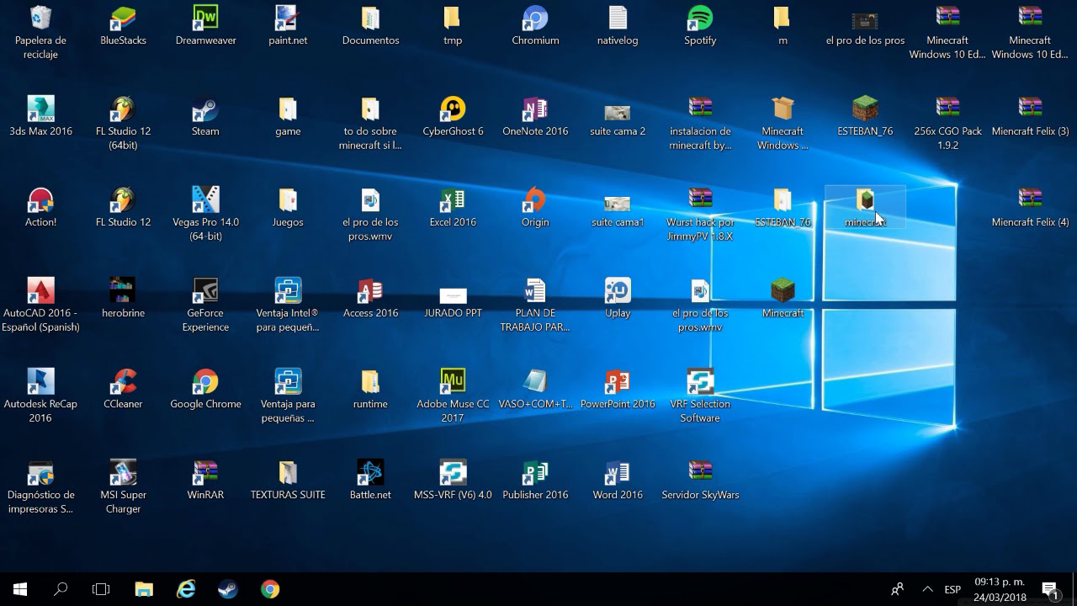Click the Battle.net desktop icon

pyautogui.click(x=370, y=480)
